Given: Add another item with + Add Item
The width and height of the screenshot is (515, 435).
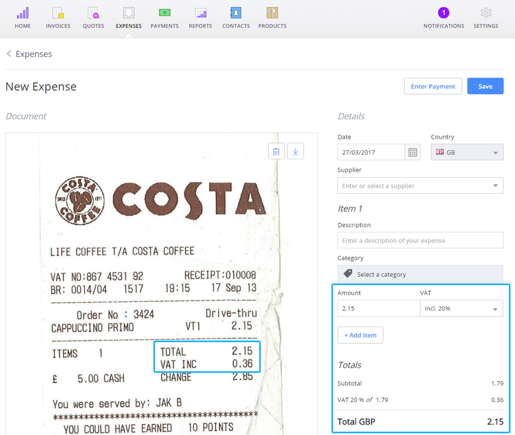Looking at the screenshot, I should tap(360, 335).
